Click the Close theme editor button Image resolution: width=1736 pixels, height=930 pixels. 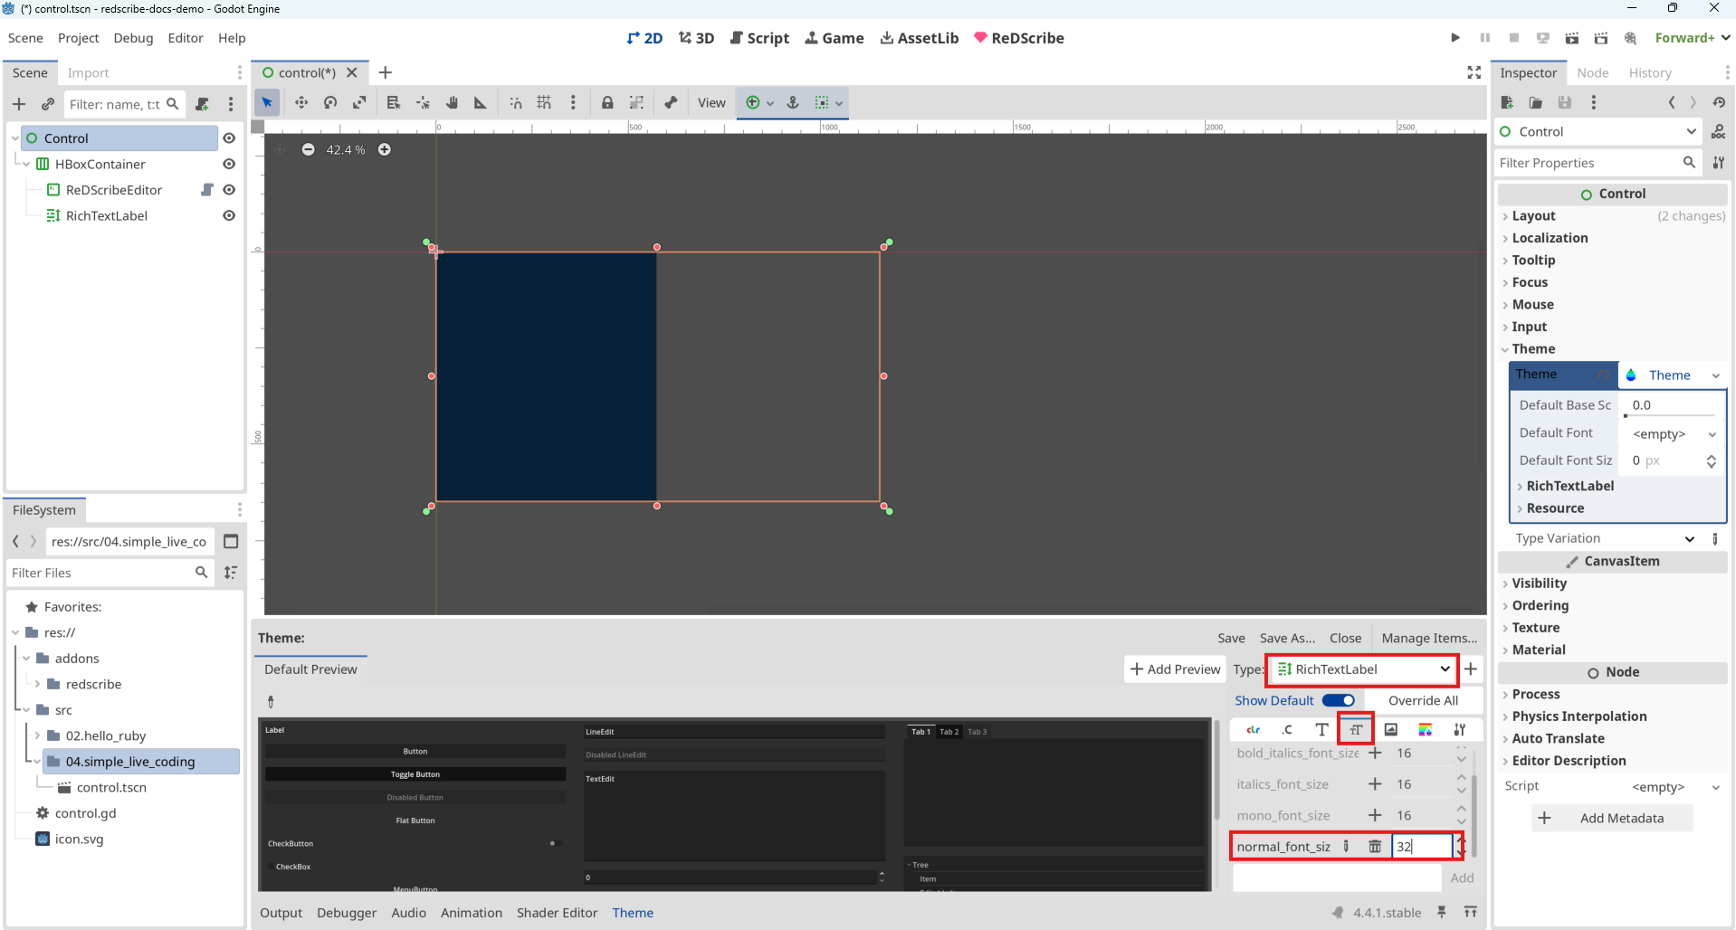(x=1345, y=638)
